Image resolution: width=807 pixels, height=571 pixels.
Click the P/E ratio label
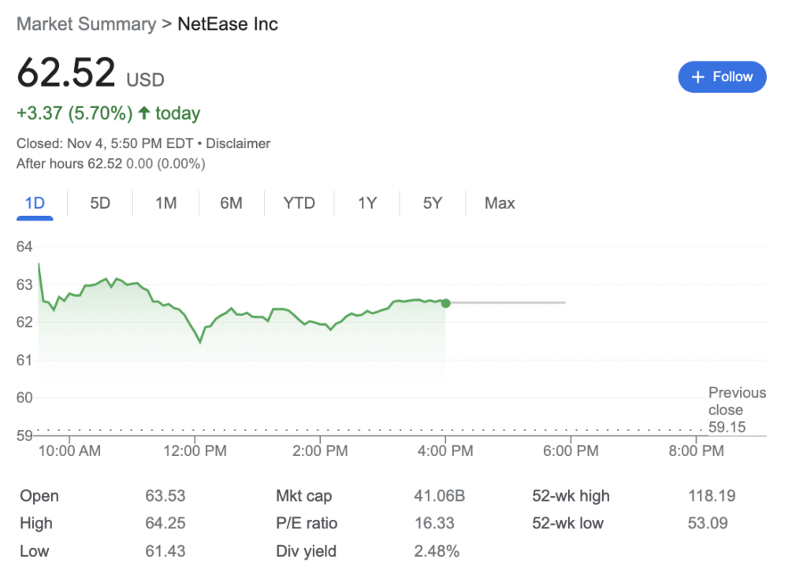coord(307,523)
